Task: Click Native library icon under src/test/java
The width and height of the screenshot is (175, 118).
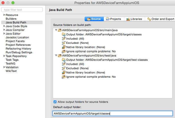Action: (64, 72)
